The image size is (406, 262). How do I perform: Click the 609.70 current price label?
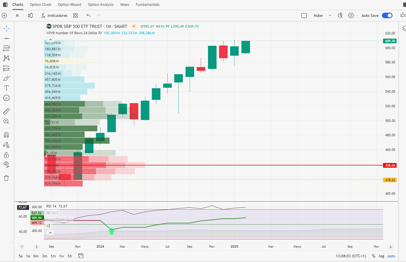coord(390,41)
